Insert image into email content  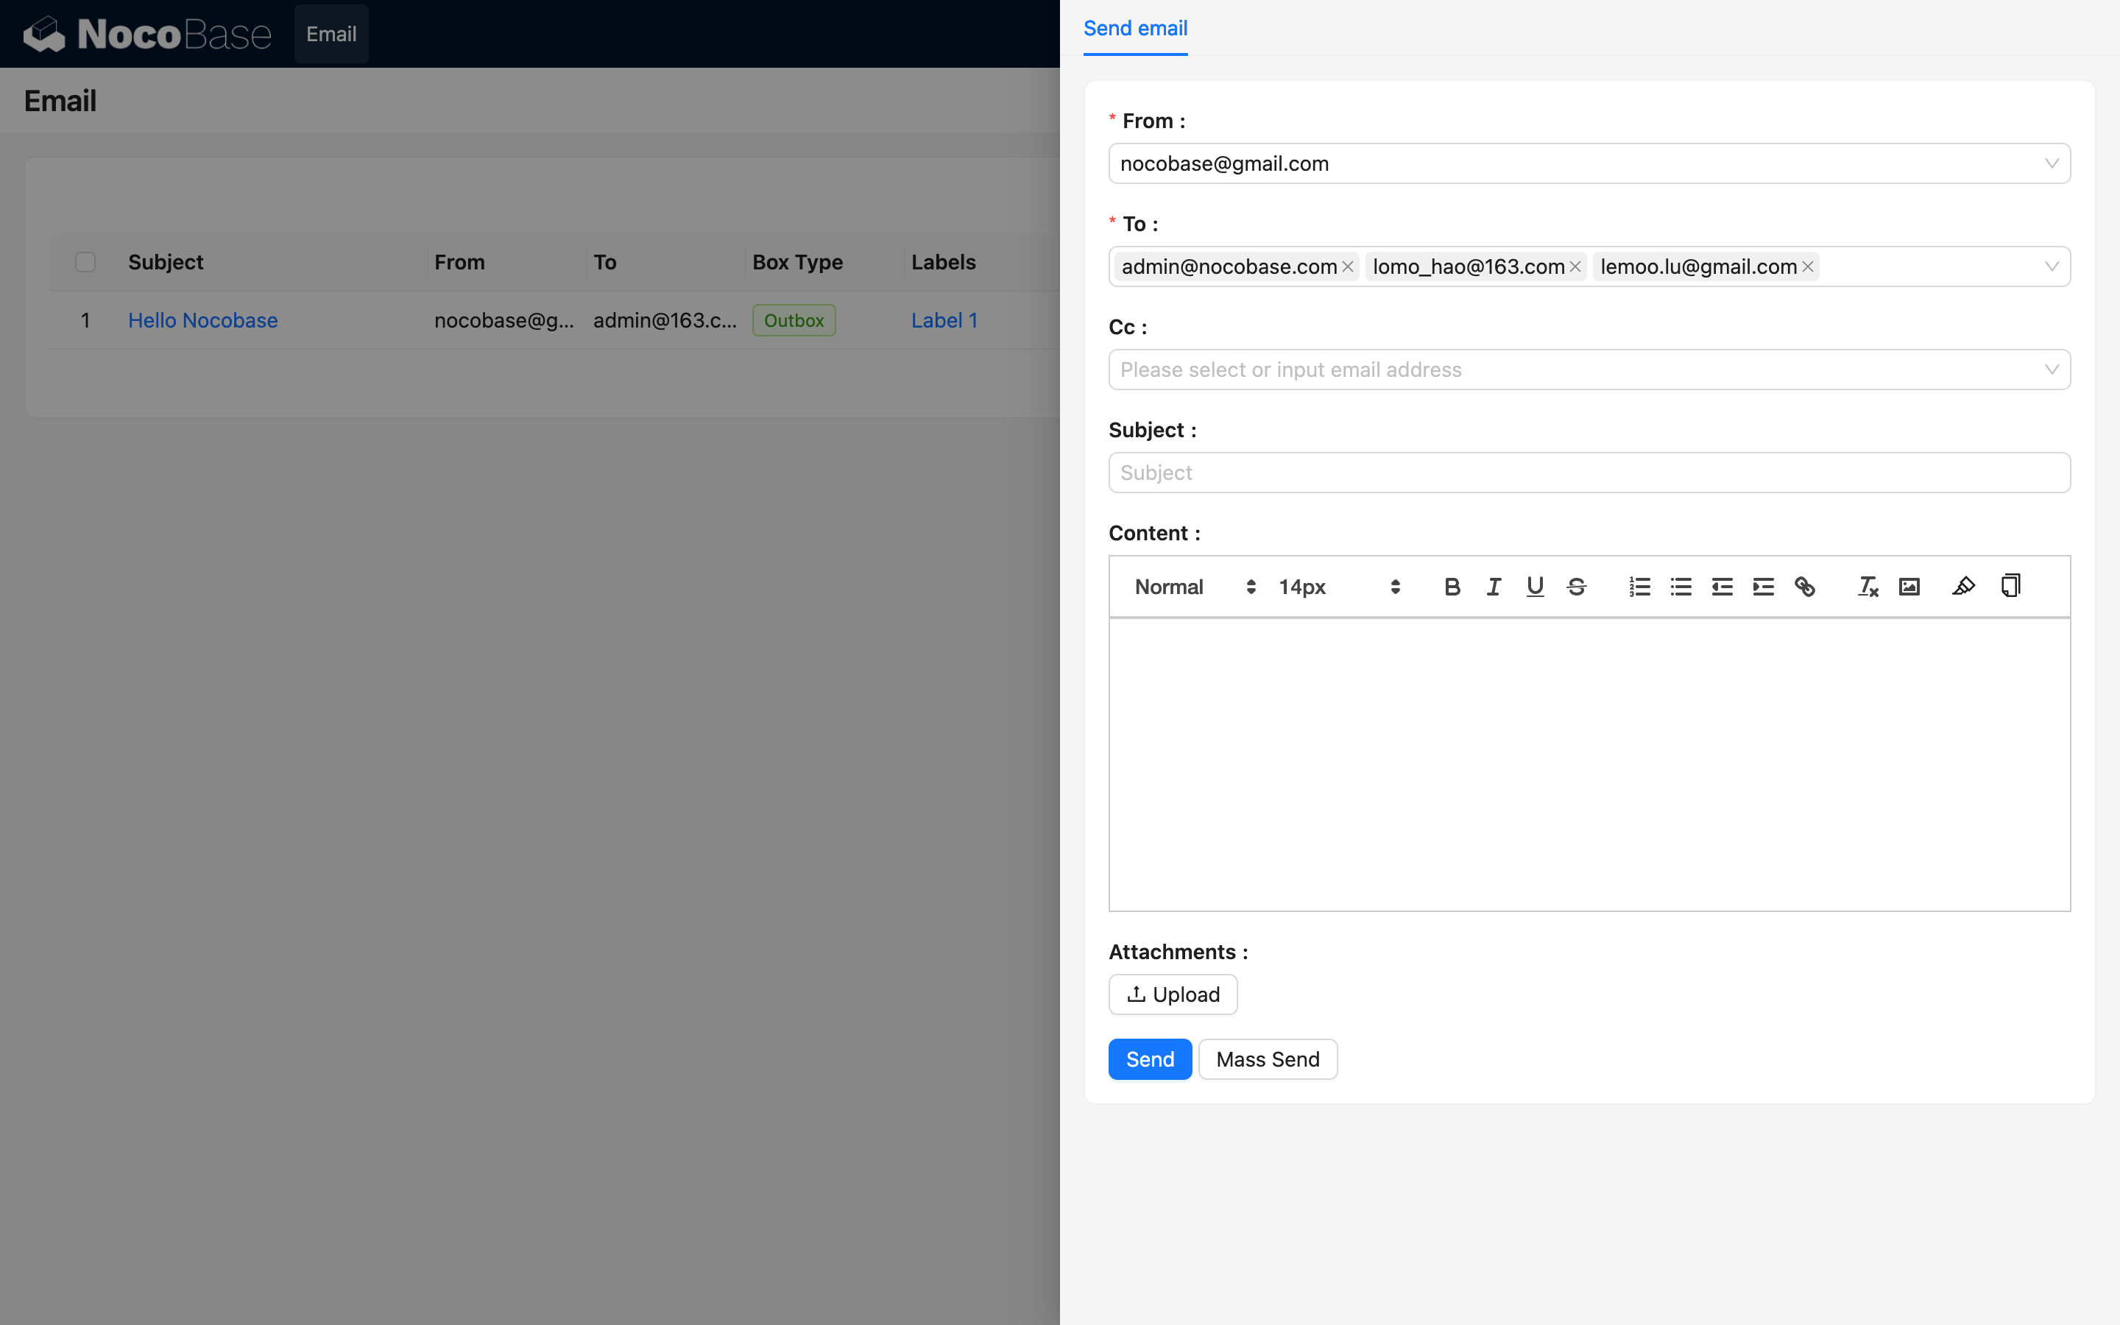point(1909,587)
